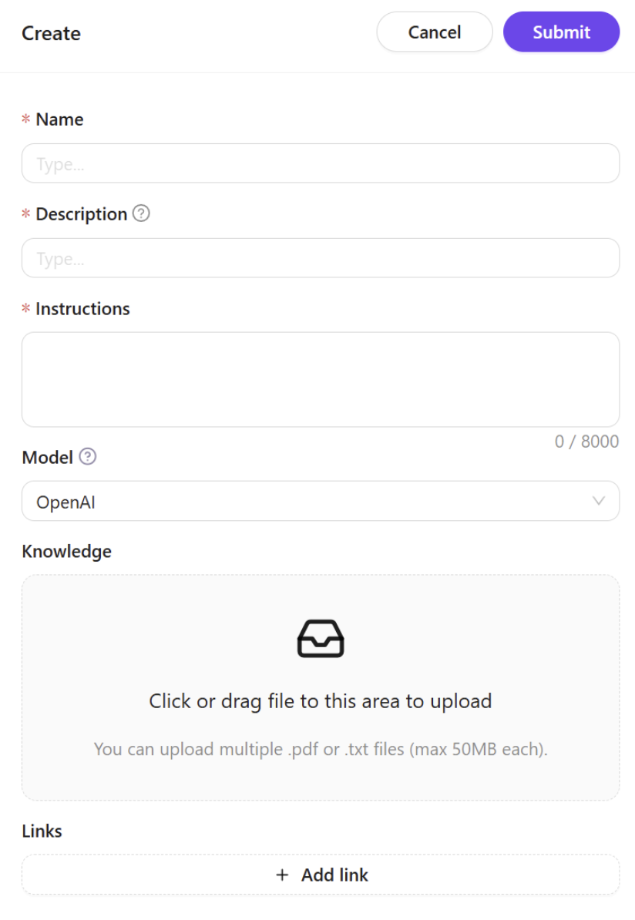This screenshot has height=920, width=635.
Task: Click the "Click or drag file" upload text
Action: [321, 701]
